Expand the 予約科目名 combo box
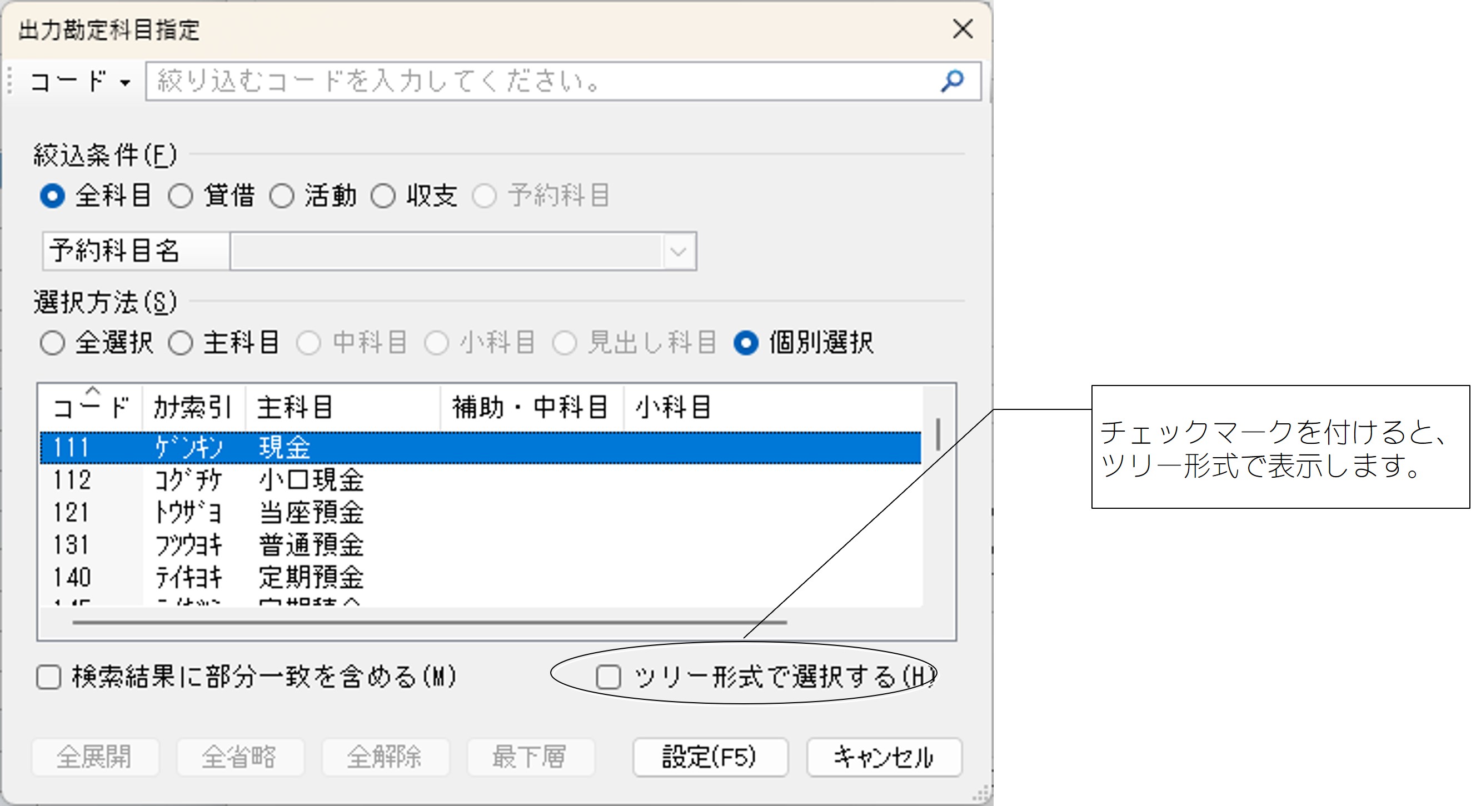Screen dimensions: 1481x806 point(679,251)
